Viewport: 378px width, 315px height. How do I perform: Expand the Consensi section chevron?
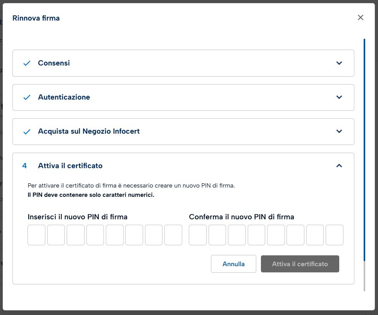click(339, 63)
